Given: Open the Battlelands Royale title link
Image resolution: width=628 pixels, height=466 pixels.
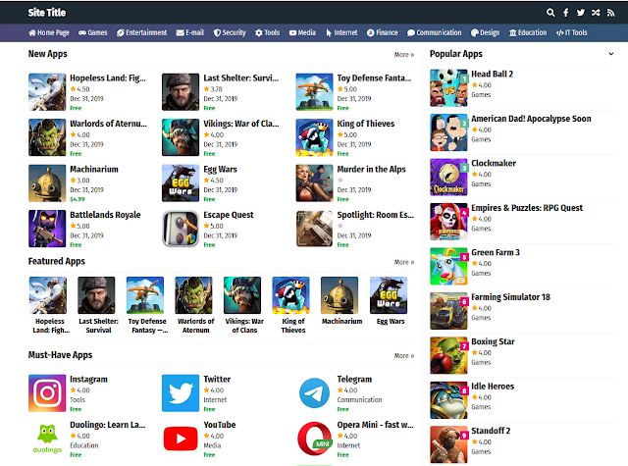Looking at the screenshot, I should pyautogui.click(x=105, y=215).
